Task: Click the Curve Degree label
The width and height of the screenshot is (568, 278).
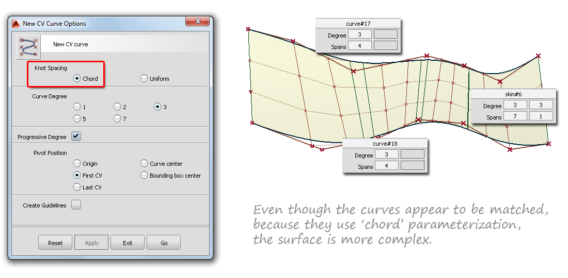Action: (50, 96)
